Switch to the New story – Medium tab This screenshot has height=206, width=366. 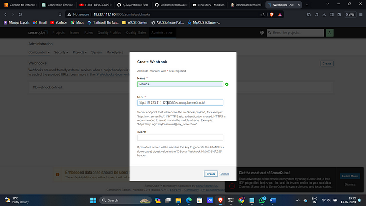(x=209, y=5)
